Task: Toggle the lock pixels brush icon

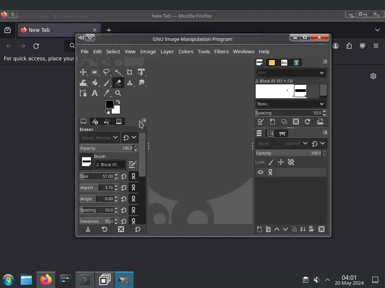Action: coord(271,162)
